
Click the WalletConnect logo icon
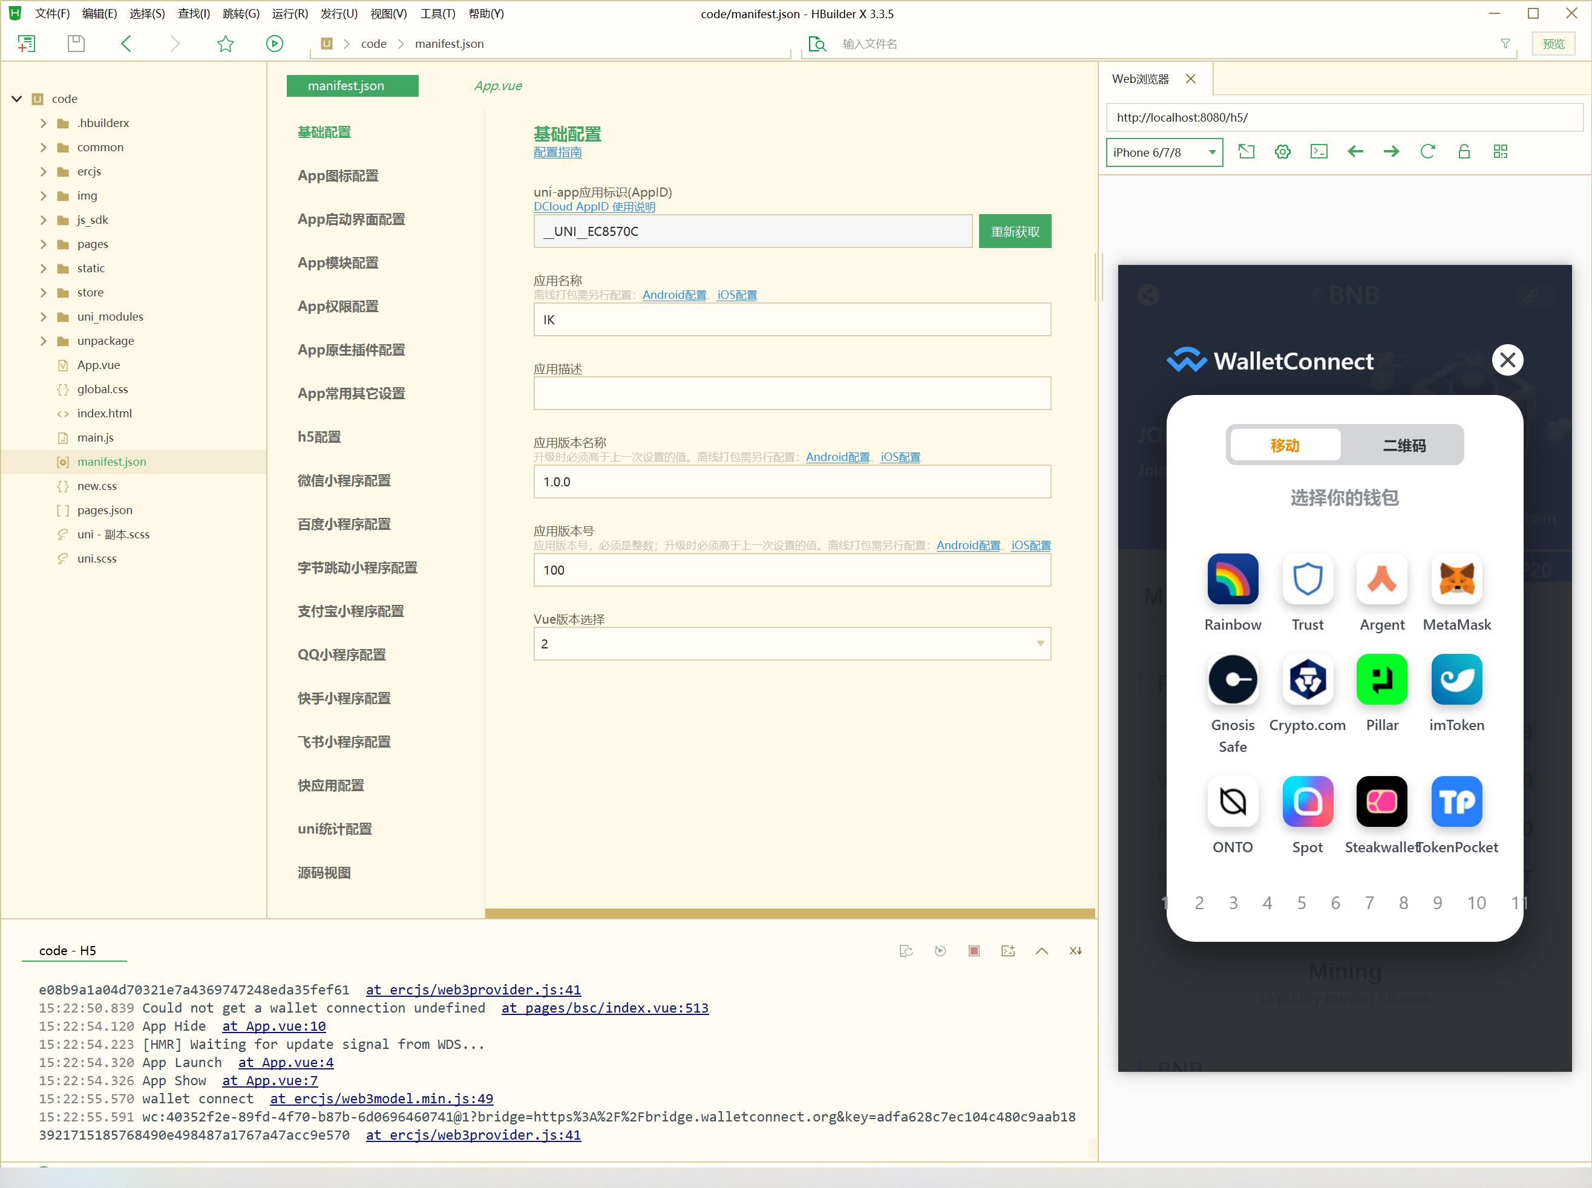coord(1187,361)
